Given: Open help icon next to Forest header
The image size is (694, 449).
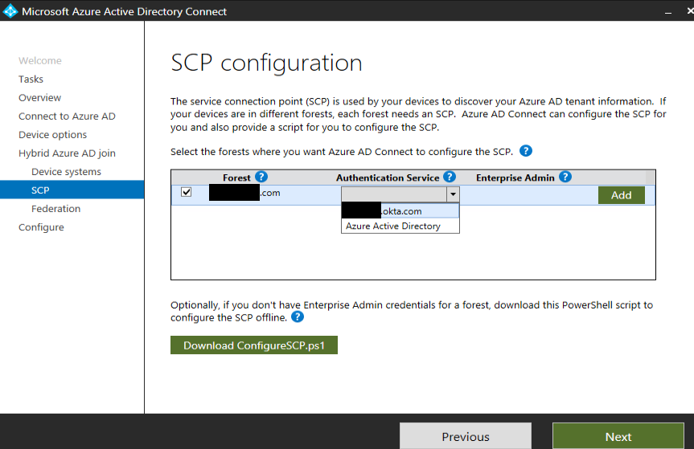Looking at the screenshot, I should coord(261,178).
